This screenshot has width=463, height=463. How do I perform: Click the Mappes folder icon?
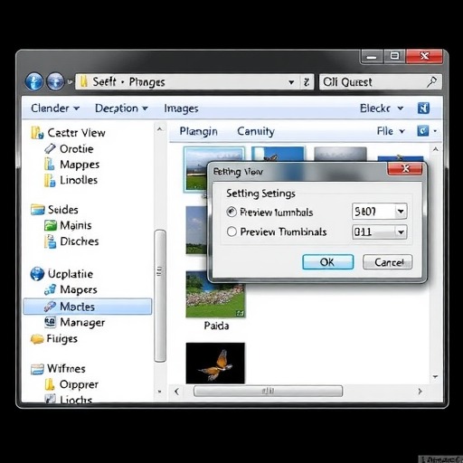[x=50, y=165]
